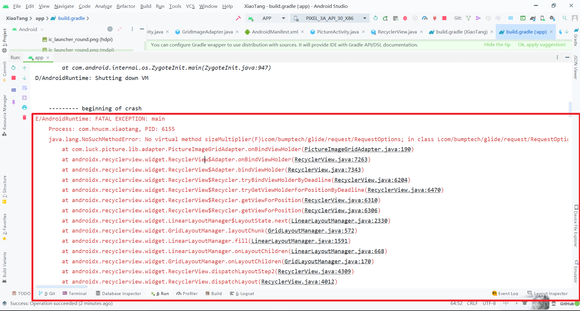This screenshot has width=580, height=311.
Task: Switch to PictureActivity.java tab
Action: point(338,32)
